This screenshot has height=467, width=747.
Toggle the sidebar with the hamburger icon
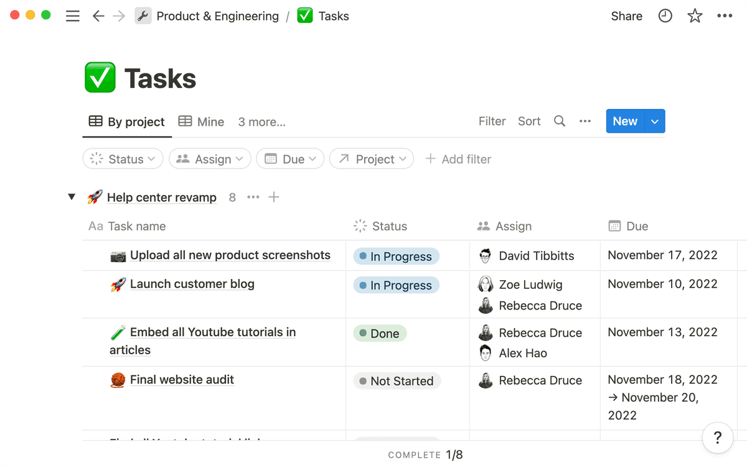point(73,16)
